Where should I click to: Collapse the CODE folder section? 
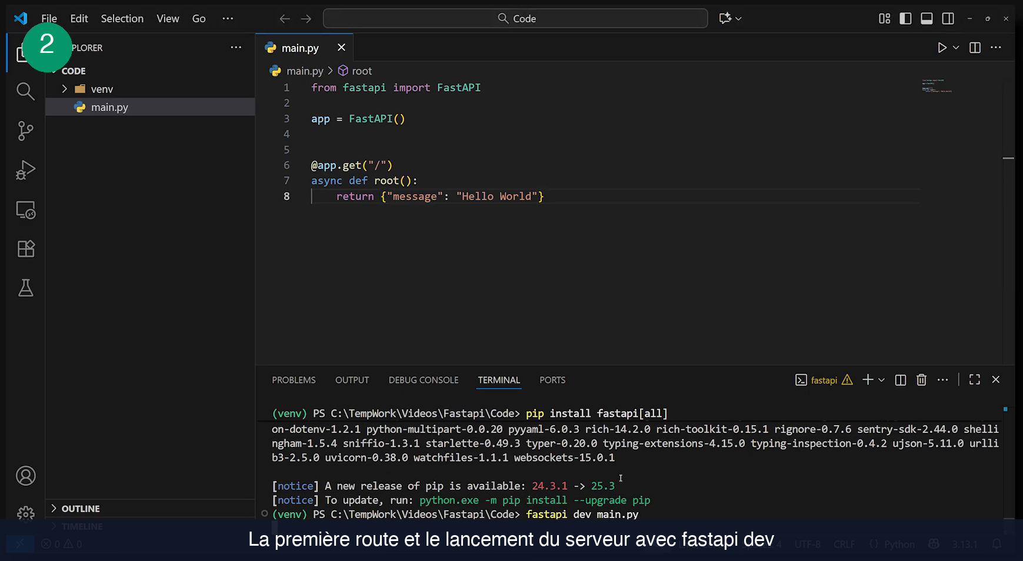[74, 71]
